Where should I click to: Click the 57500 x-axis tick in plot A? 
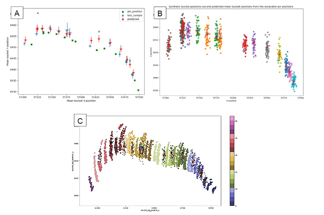coord(139,97)
